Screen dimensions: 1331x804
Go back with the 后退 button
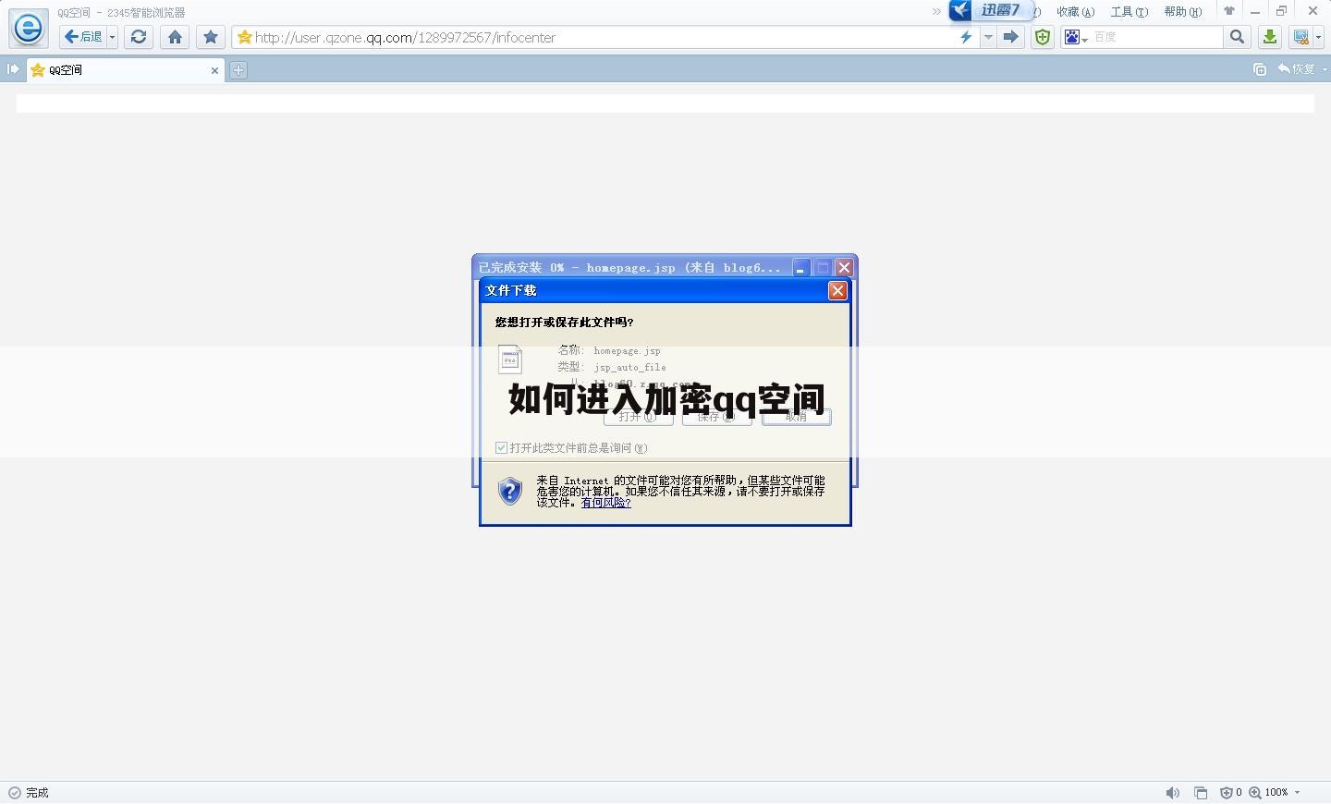(83, 37)
